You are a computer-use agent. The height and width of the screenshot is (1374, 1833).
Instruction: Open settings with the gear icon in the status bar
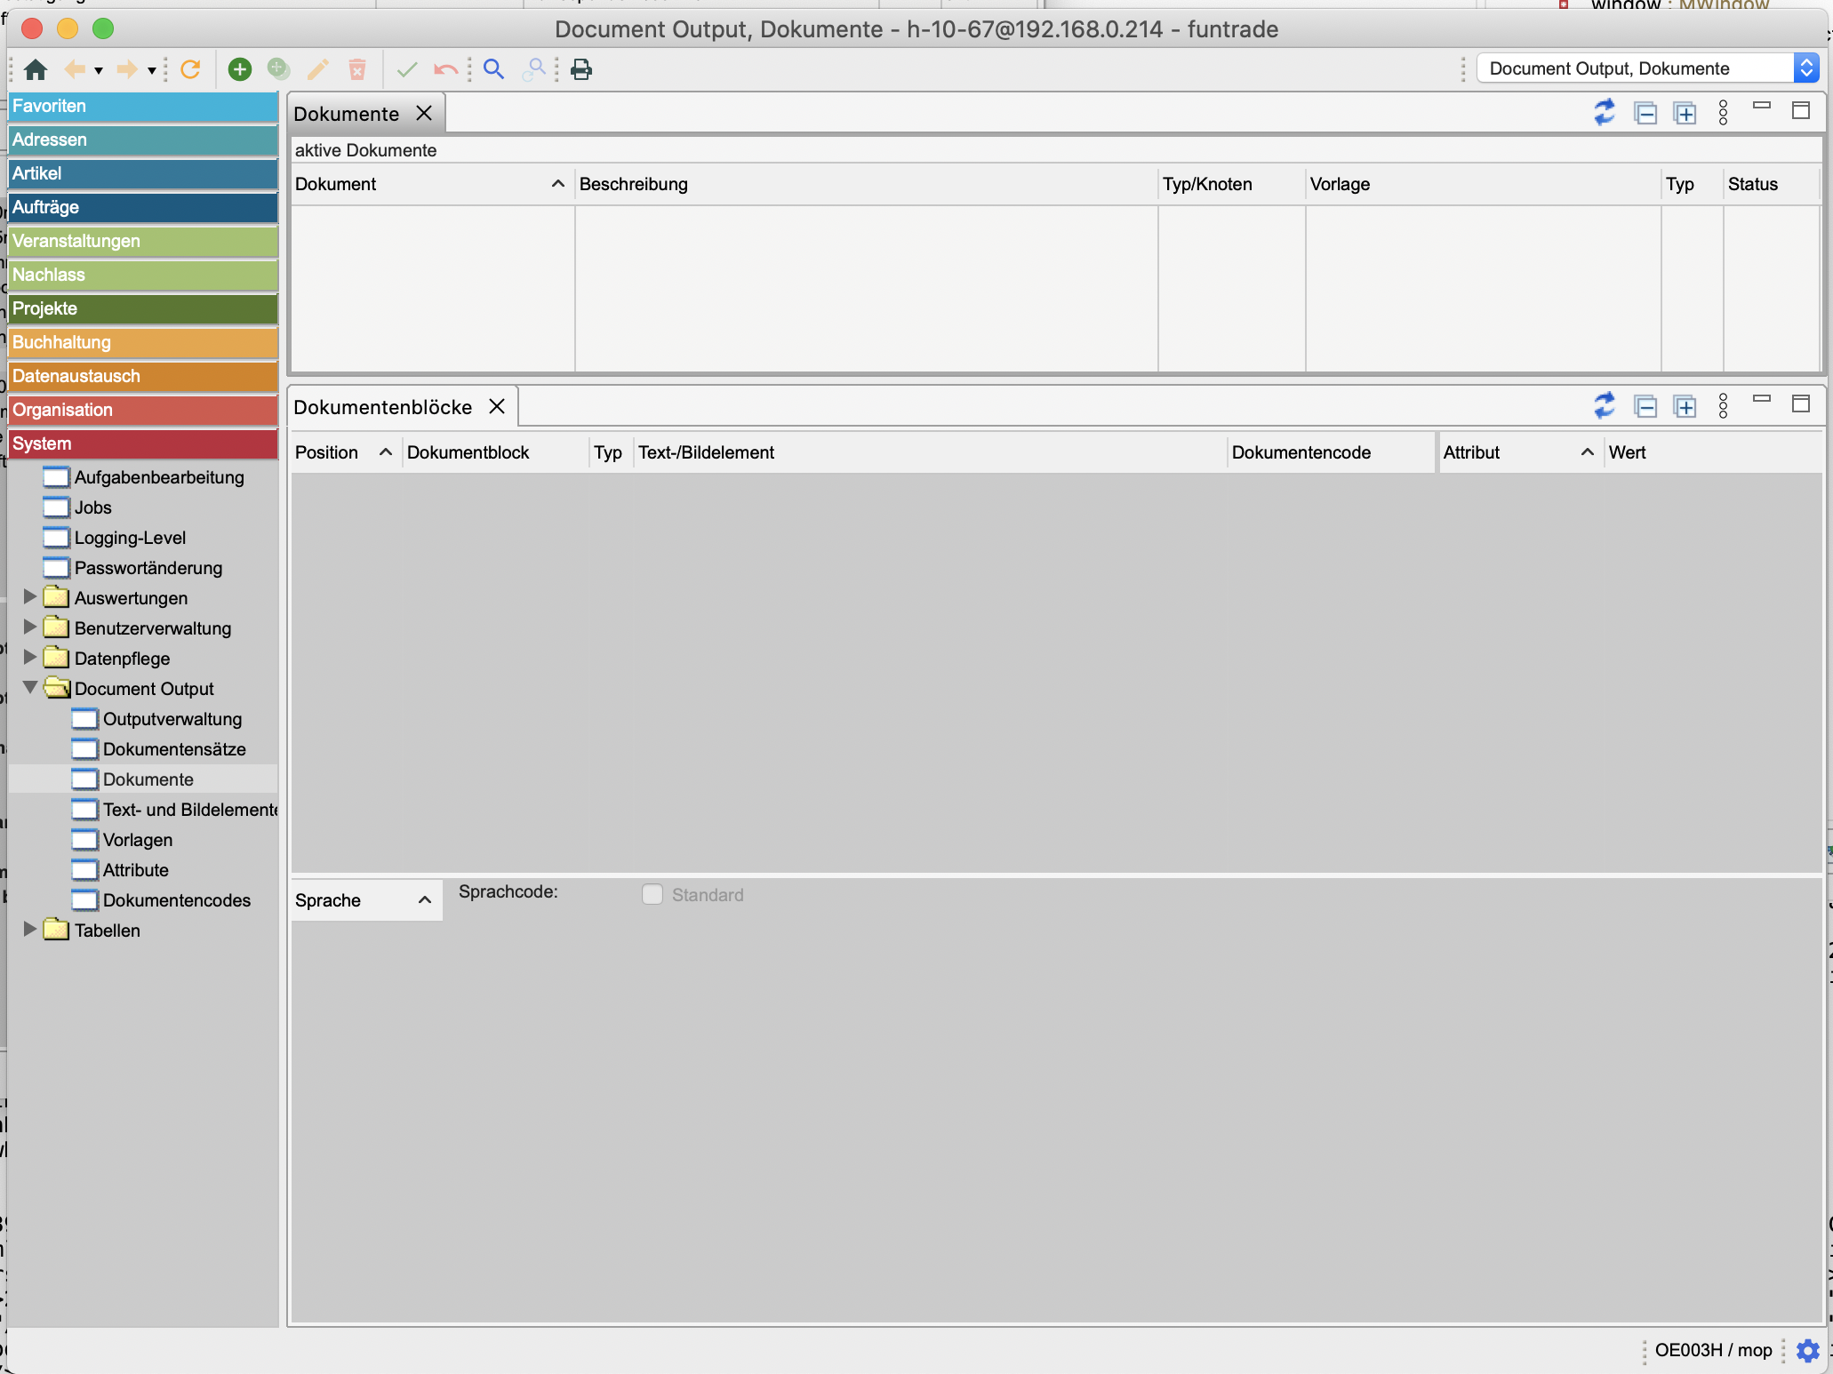[1807, 1351]
